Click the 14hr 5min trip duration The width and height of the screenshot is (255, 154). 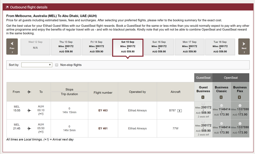(x=69, y=130)
